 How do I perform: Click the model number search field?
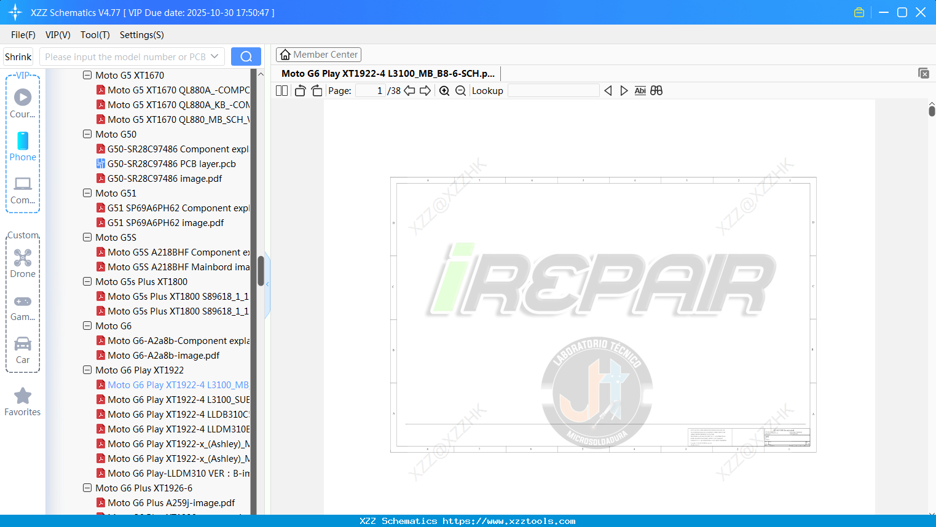click(x=124, y=57)
